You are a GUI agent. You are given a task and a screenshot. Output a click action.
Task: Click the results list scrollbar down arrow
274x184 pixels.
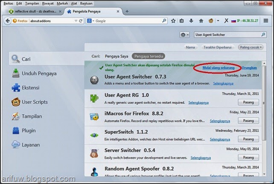click(x=264, y=174)
